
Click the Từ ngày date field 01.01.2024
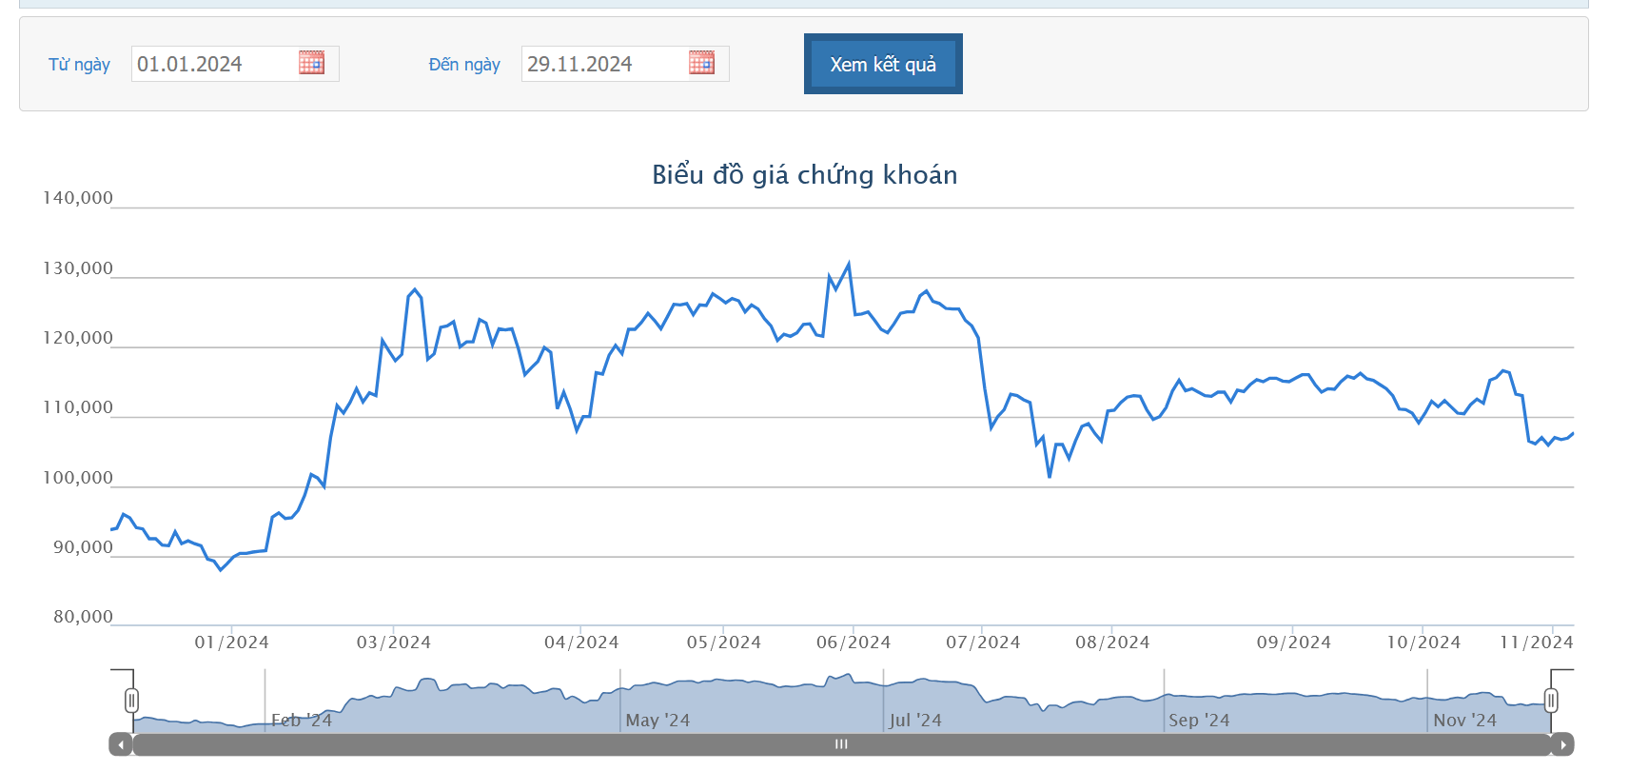(x=235, y=64)
